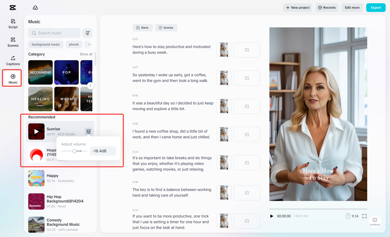Click the script line 'Here's how to stay productive'
The width and height of the screenshot is (390, 237).
tap(172, 50)
